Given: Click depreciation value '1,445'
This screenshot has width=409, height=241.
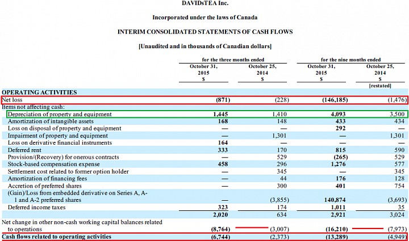Looking at the screenshot, I should pos(220,114).
